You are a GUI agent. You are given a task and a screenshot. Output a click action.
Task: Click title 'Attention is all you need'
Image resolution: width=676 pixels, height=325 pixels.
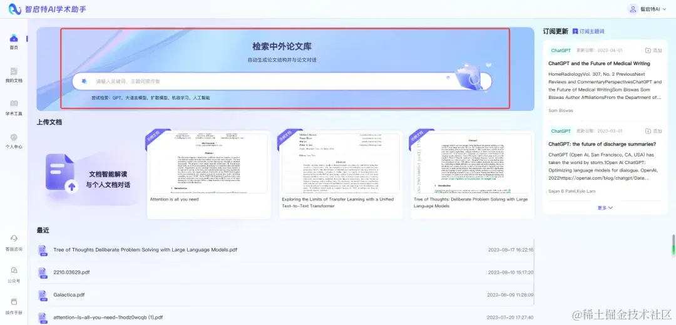tap(174, 200)
